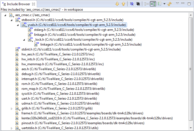Toggle Hide Includes from Inactive Code icon

coord(138,4)
